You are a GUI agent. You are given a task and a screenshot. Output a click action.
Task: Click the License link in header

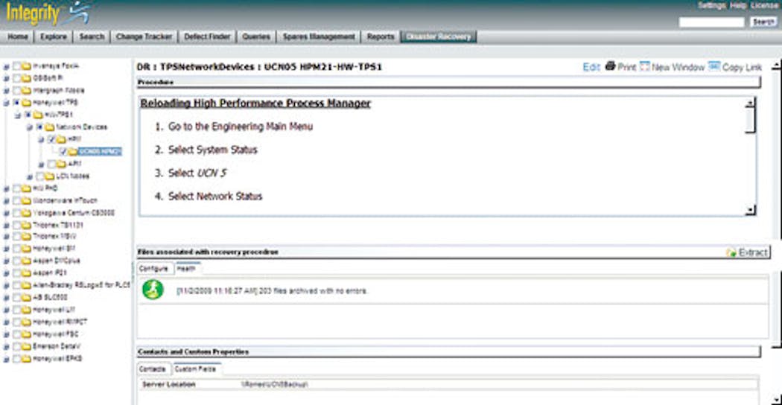764,5
